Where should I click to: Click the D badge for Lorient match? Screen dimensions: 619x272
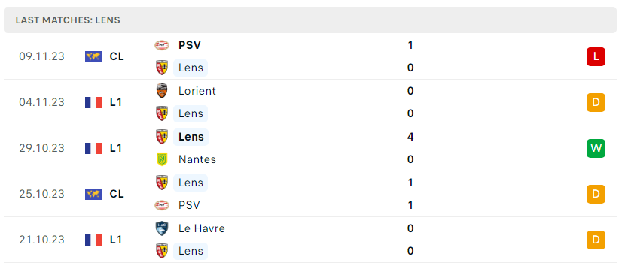596,102
